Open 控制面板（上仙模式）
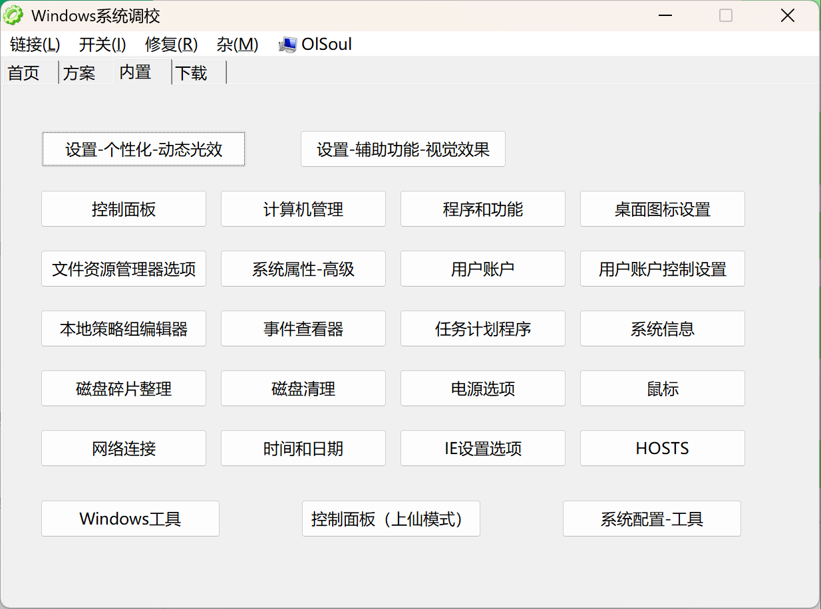Viewport: 821px width, 609px height. 391,519
